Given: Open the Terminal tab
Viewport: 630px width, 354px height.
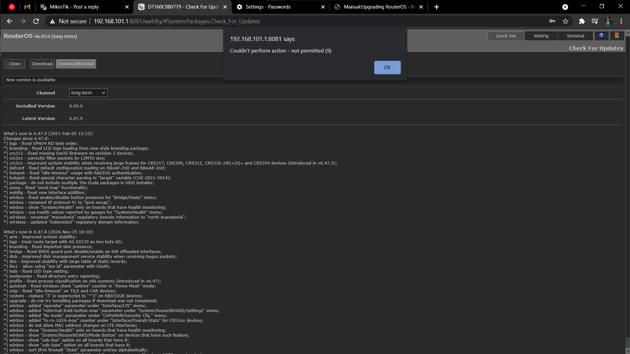Looking at the screenshot, I should [575, 36].
